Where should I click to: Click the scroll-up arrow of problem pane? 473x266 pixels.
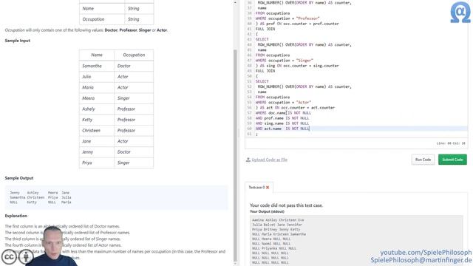point(235,2)
